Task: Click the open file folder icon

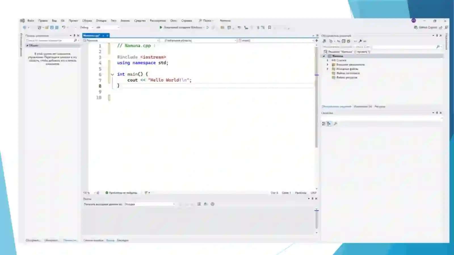Action: [x=47, y=28]
